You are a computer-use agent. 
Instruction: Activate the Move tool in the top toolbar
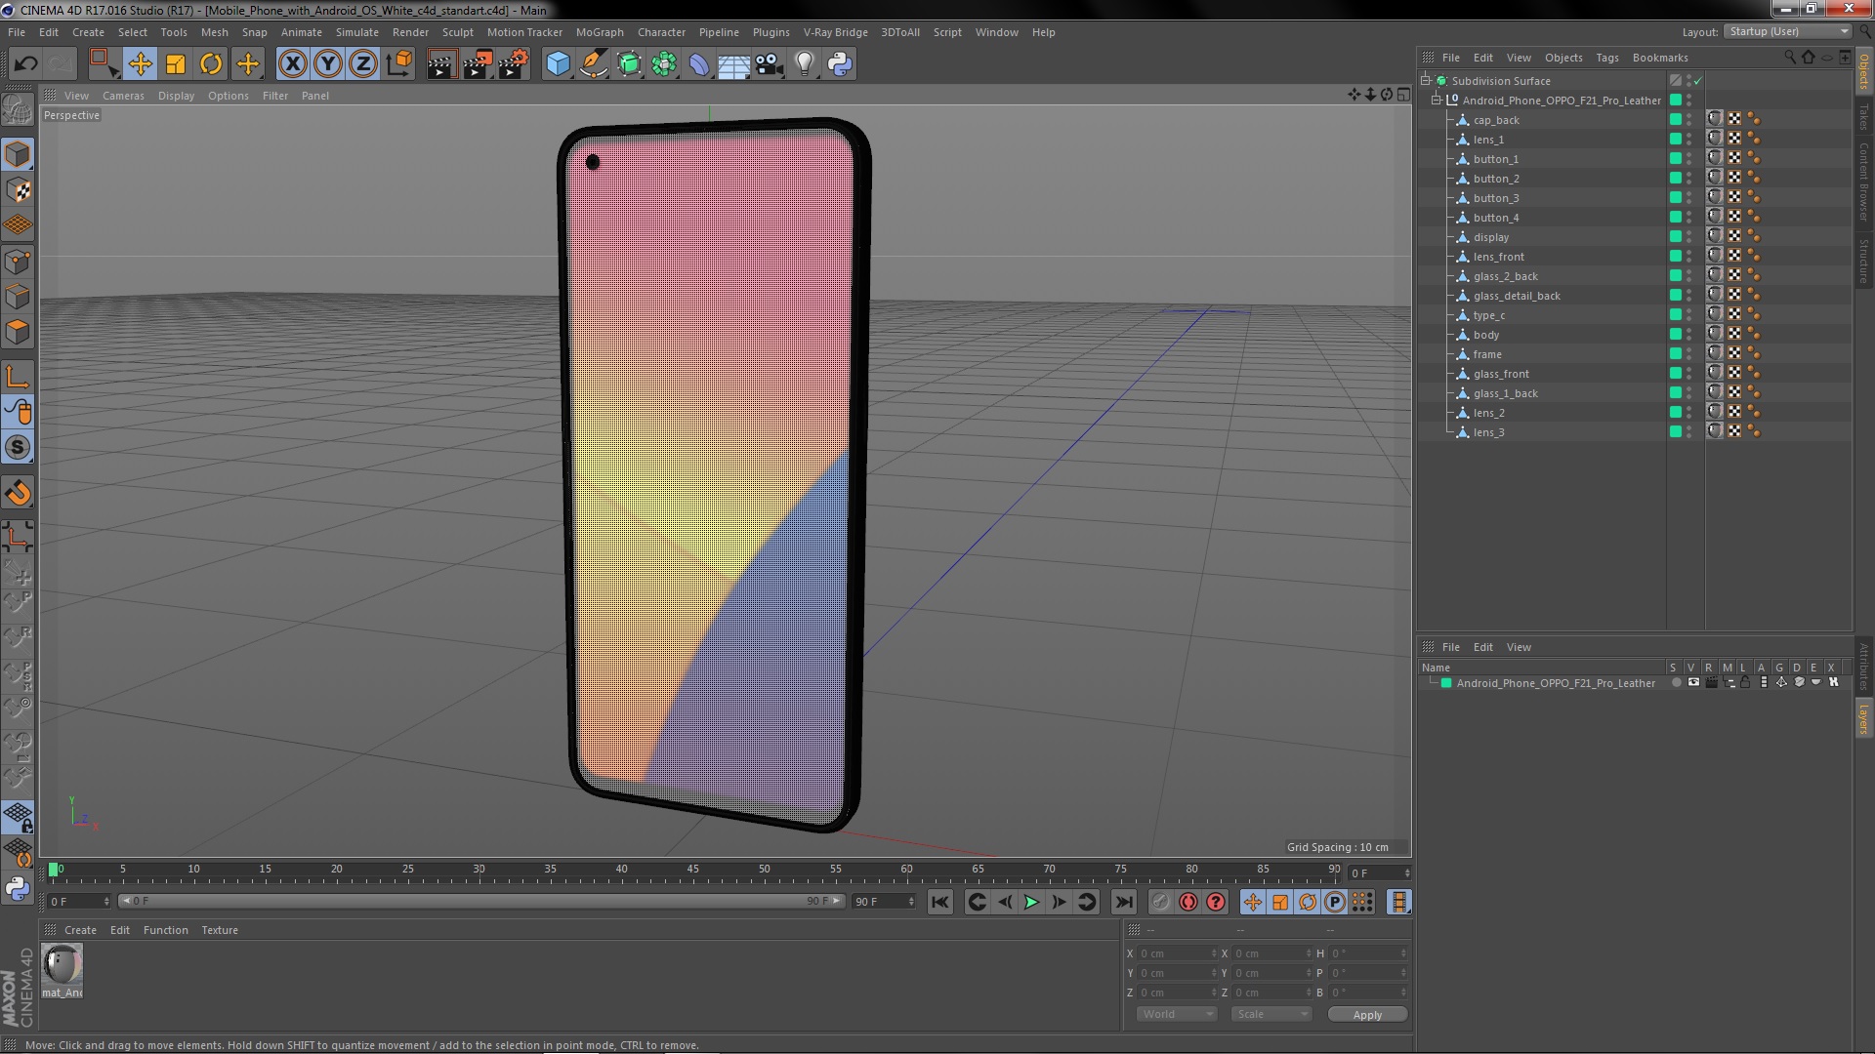pyautogui.click(x=140, y=64)
